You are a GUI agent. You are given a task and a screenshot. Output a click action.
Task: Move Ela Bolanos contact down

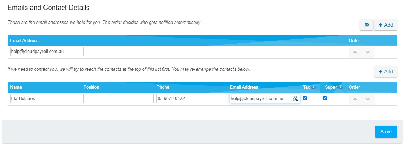click(x=368, y=99)
